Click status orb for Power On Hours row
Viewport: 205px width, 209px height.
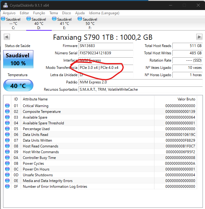(x=7, y=169)
